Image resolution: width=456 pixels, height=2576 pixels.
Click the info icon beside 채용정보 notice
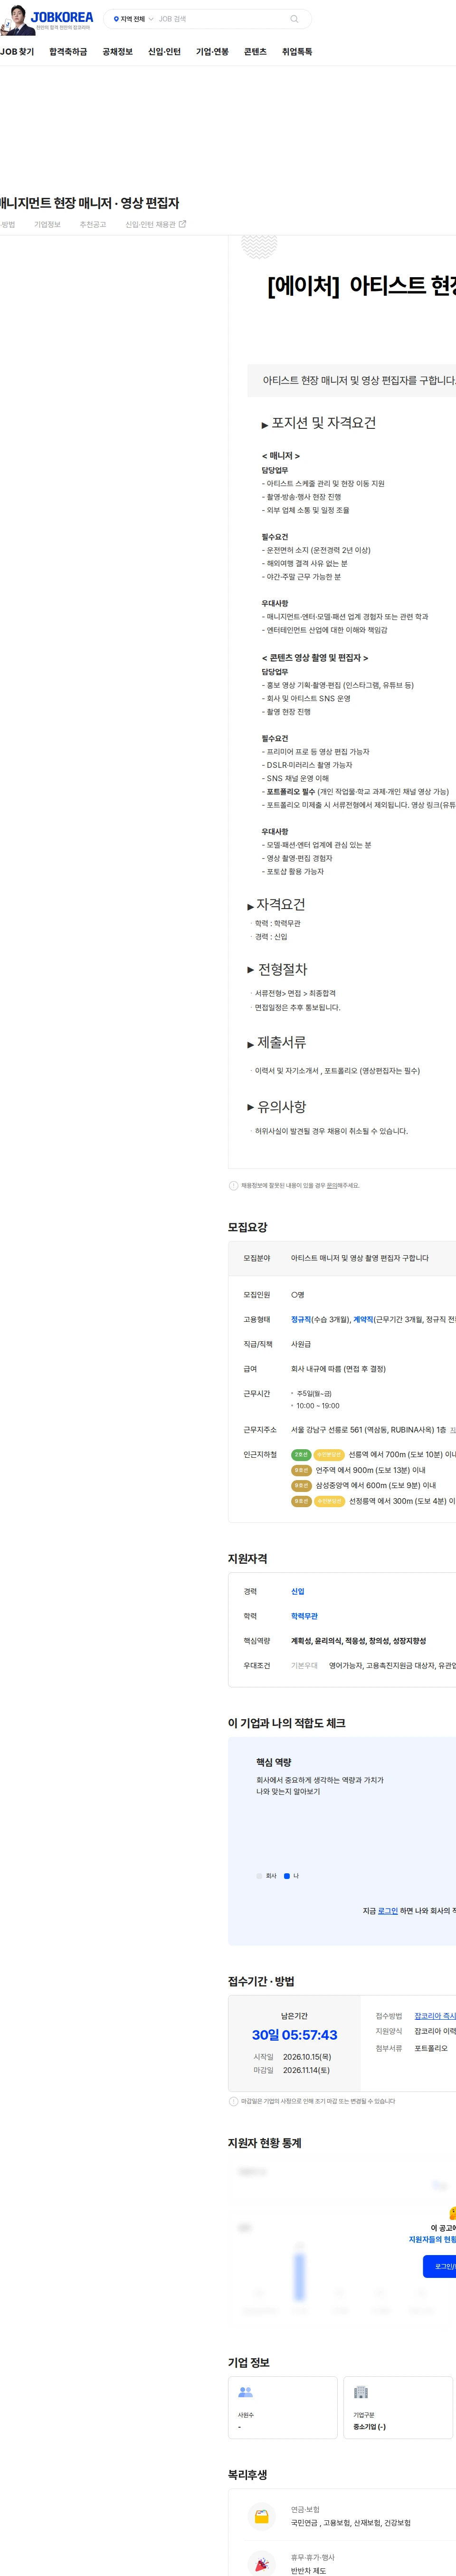pos(233,1186)
